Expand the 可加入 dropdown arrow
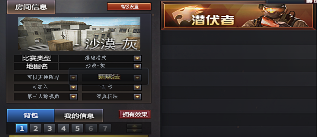 [x=73, y=87]
